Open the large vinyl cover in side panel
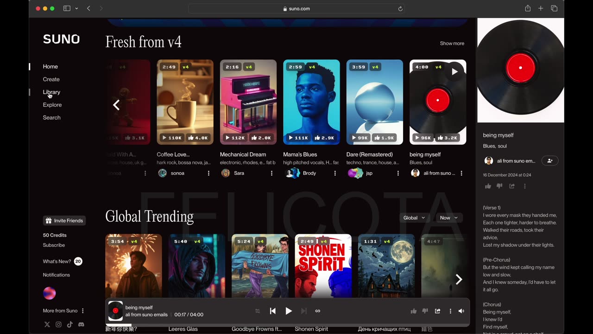593x334 pixels. tap(520, 71)
